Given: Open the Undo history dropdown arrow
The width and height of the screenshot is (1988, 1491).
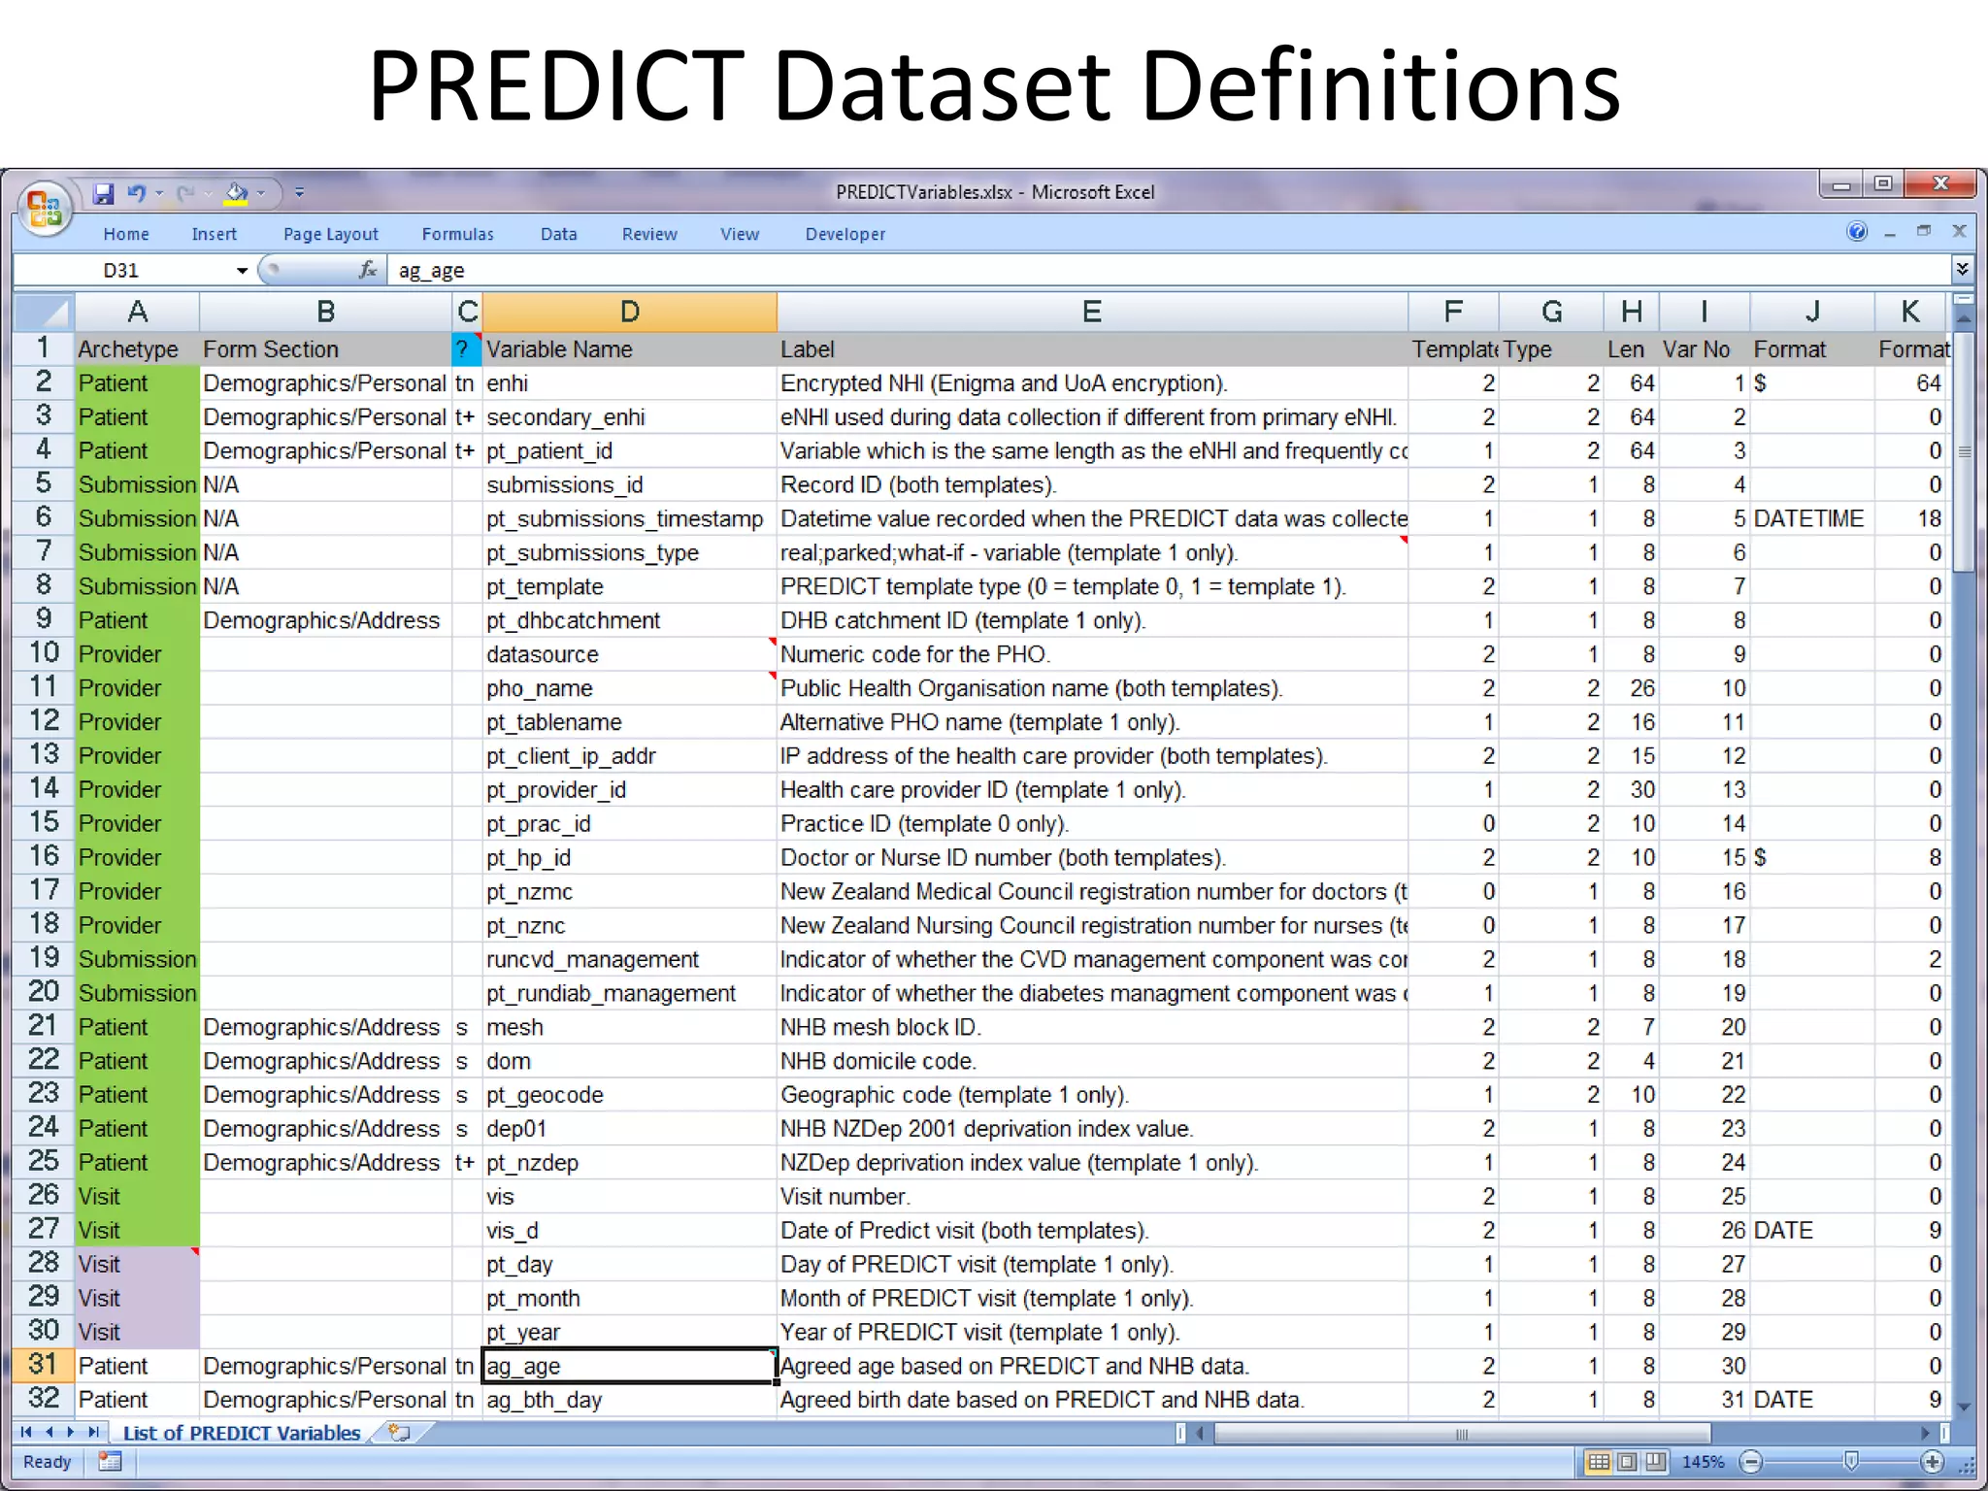Looking at the screenshot, I should pyautogui.click(x=159, y=193).
